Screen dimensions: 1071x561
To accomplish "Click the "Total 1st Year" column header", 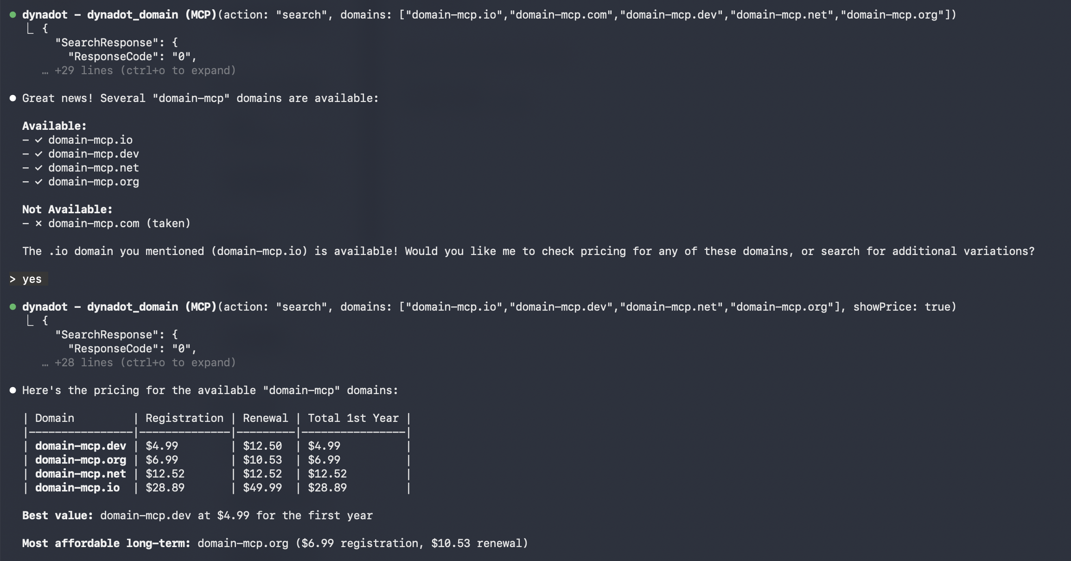I will point(353,418).
